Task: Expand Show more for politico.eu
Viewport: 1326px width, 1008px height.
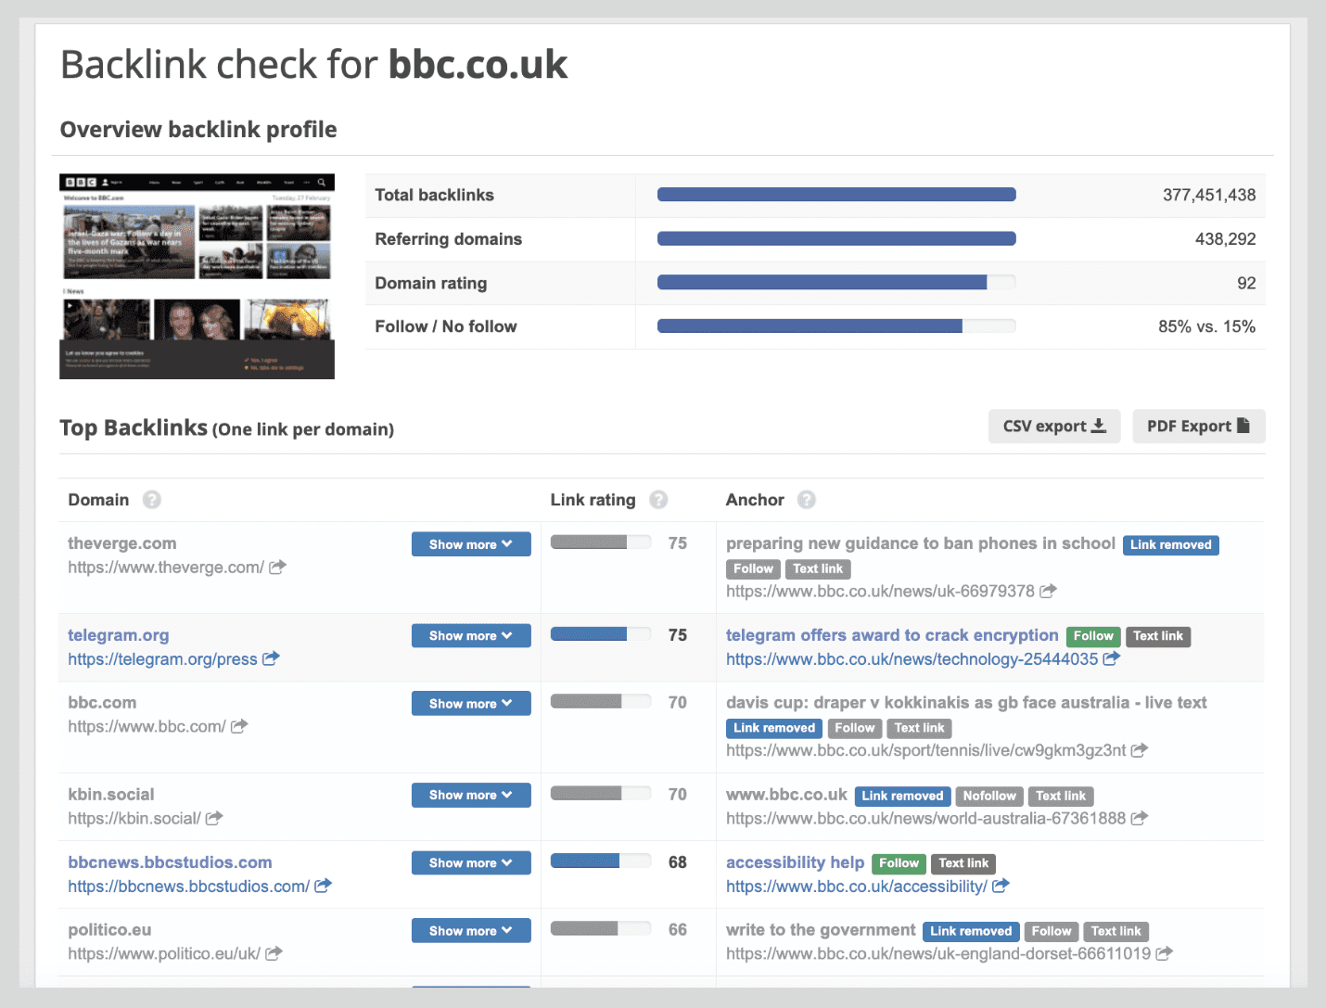Action: pyautogui.click(x=471, y=930)
